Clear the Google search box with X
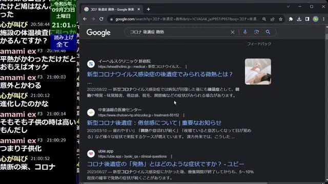 tap(232, 32)
